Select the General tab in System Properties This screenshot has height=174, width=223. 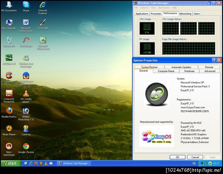tap(143, 71)
